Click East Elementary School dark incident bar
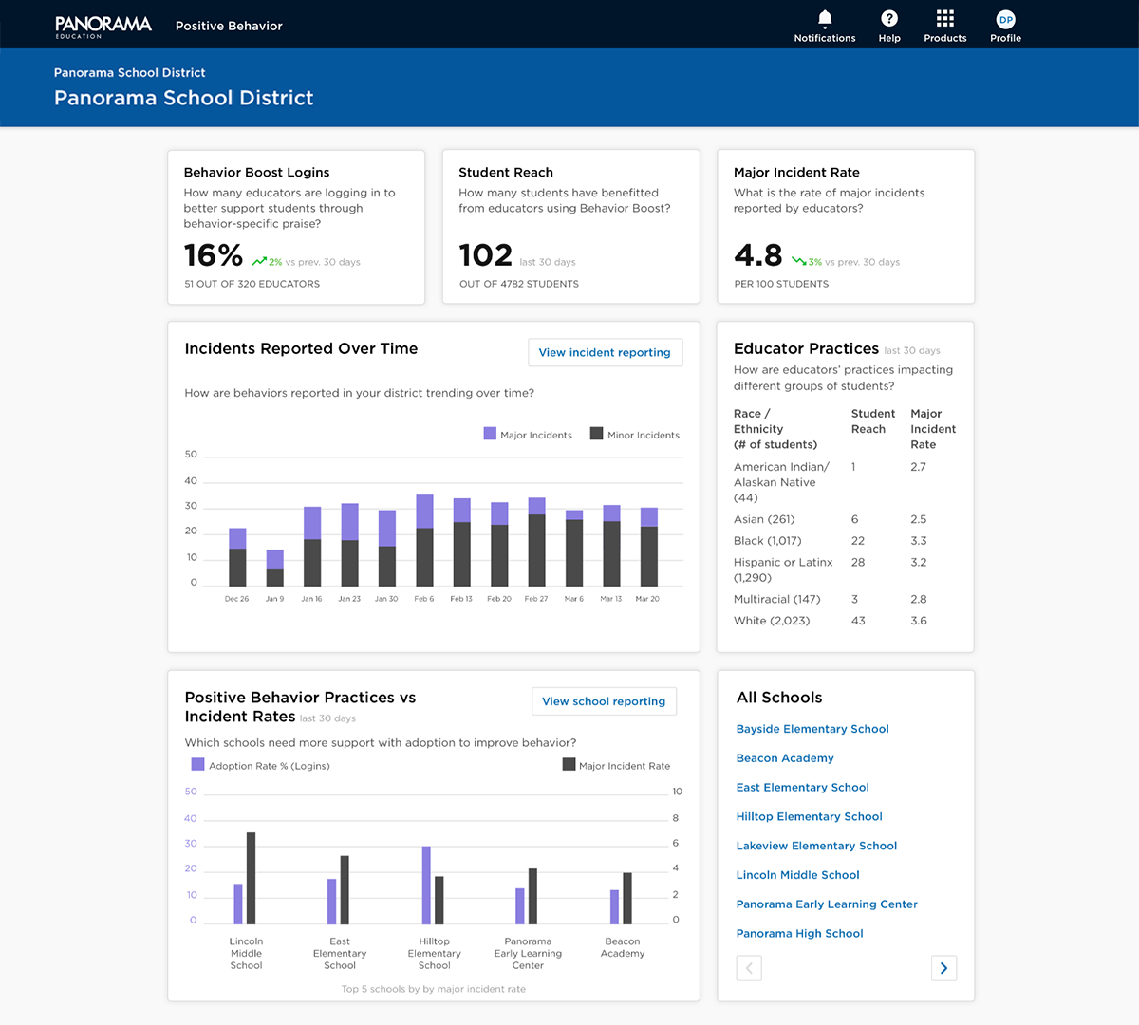1139x1025 pixels. click(345, 890)
